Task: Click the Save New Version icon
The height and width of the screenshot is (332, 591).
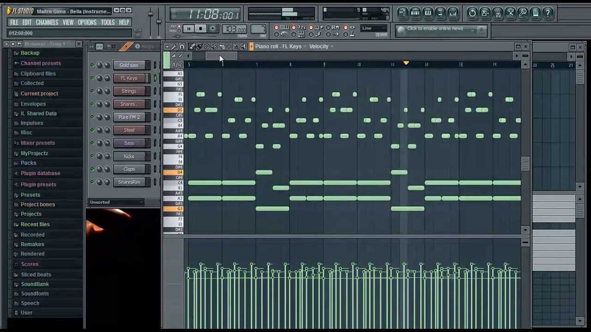Action: point(485,13)
